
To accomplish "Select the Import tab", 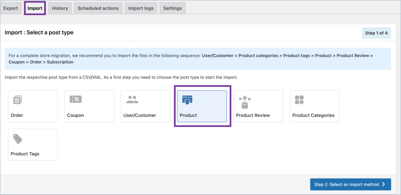I will (35, 8).
